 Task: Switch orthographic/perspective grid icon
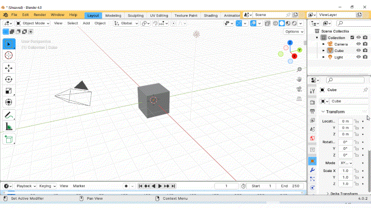(299, 98)
